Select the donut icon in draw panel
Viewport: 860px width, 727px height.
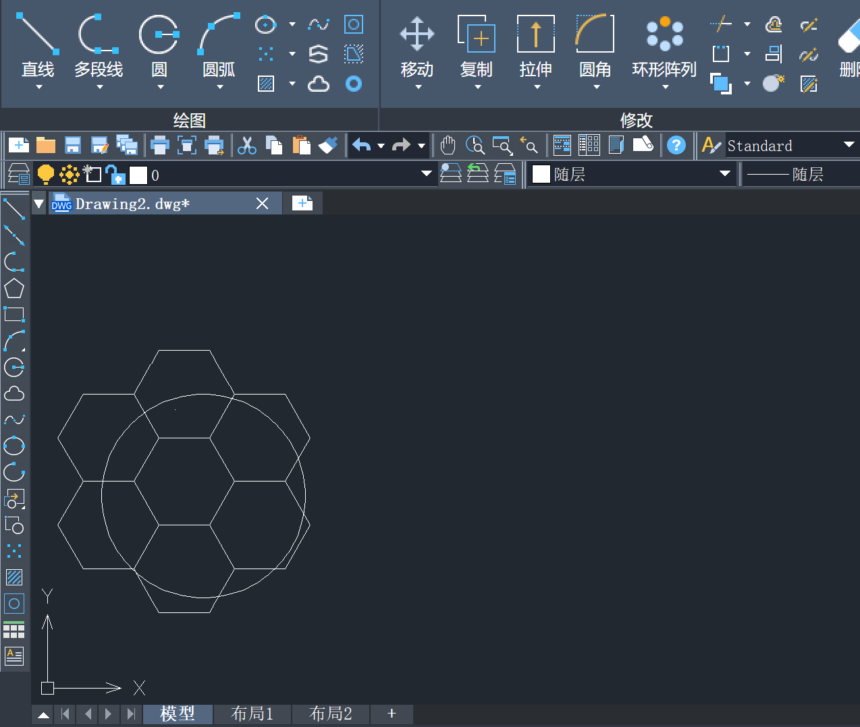[x=354, y=84]
